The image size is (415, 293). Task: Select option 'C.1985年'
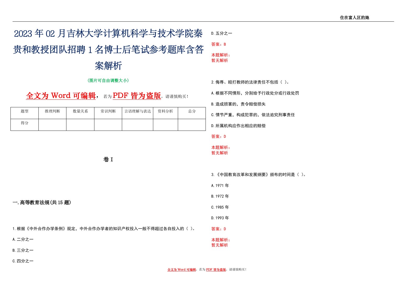pos(220,207)
